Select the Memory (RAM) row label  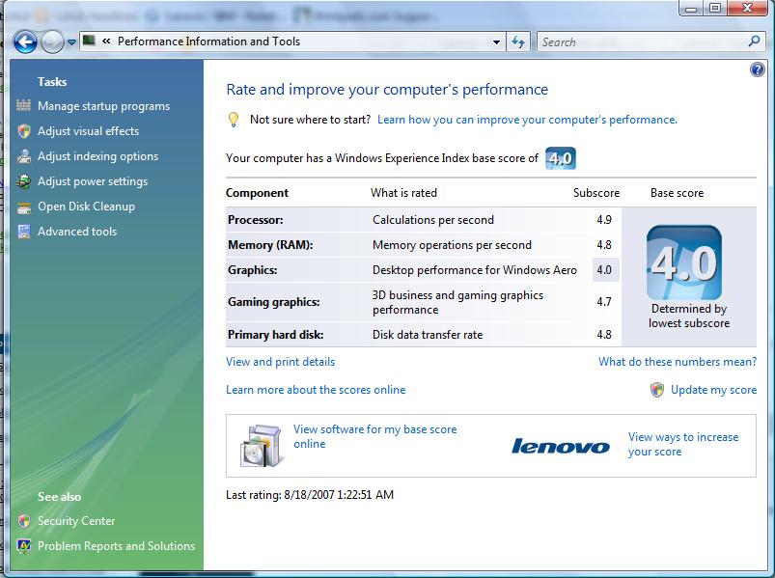pyautogui.click(x=270, y=245)
